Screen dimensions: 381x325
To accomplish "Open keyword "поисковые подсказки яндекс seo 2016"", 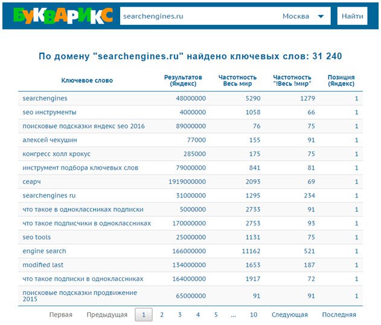I will 83,126.
